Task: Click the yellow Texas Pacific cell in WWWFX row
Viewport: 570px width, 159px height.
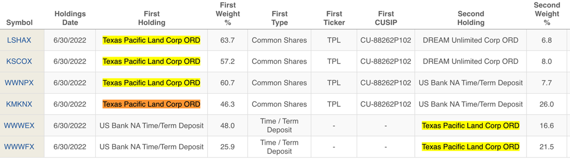Action: (471, 147)
